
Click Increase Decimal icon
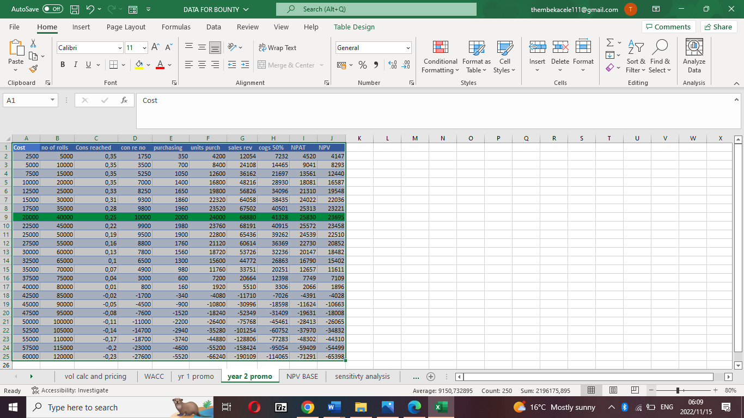pos(392,65)
